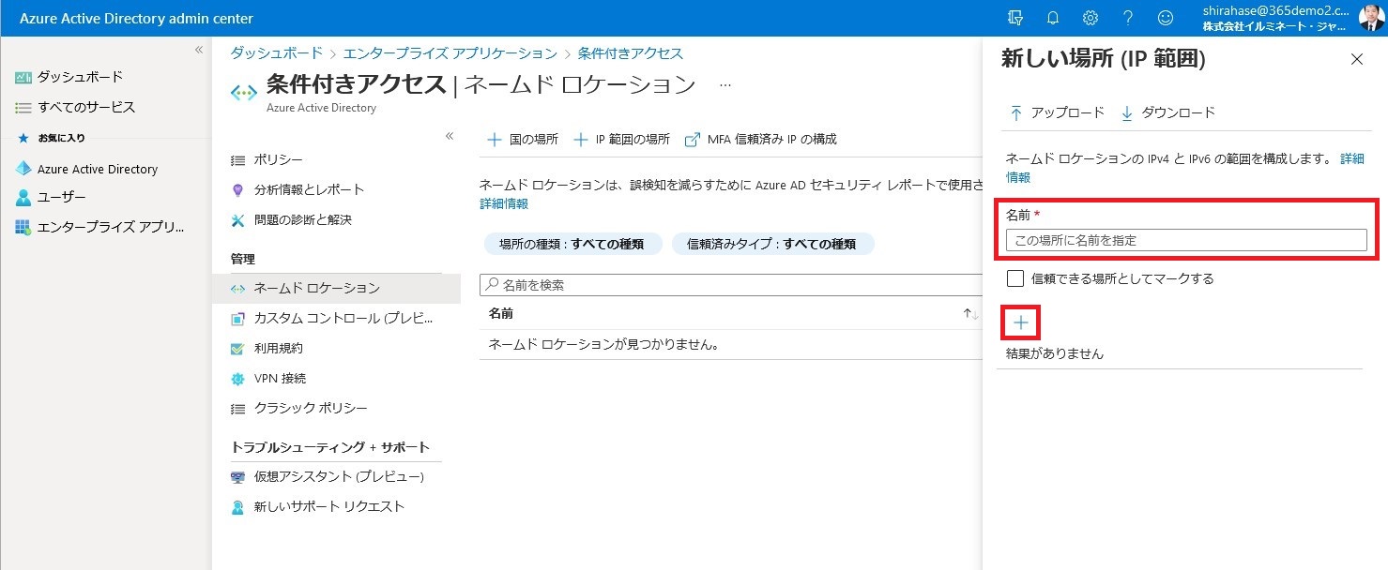Open the help question mark
The image size is (1388, 570).
click(1128, 18)
